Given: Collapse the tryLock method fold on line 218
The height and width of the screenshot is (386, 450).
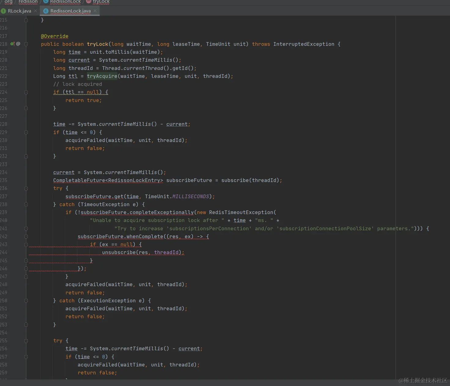Looking at the screenshot, I should click(26, 44).
